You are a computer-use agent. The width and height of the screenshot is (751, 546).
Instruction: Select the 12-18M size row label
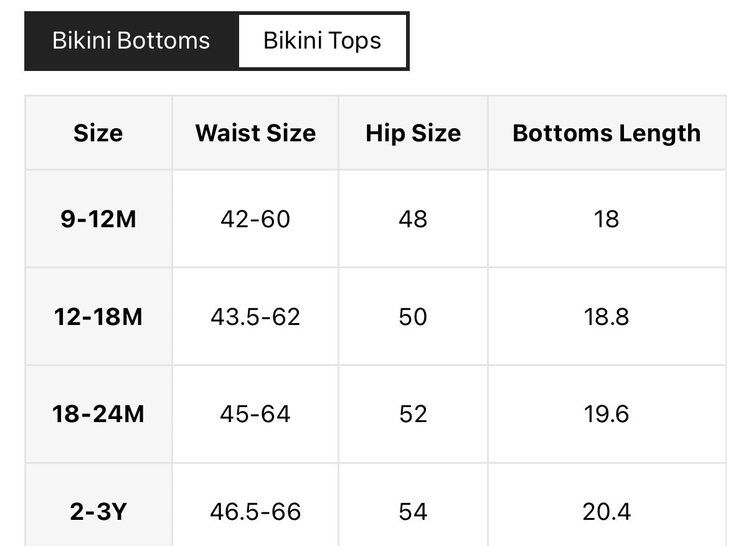[98, 317]
